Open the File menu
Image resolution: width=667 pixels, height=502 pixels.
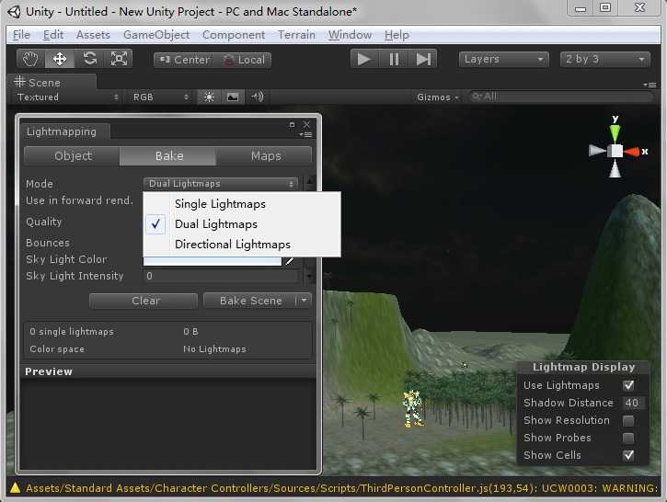(21, 35)
